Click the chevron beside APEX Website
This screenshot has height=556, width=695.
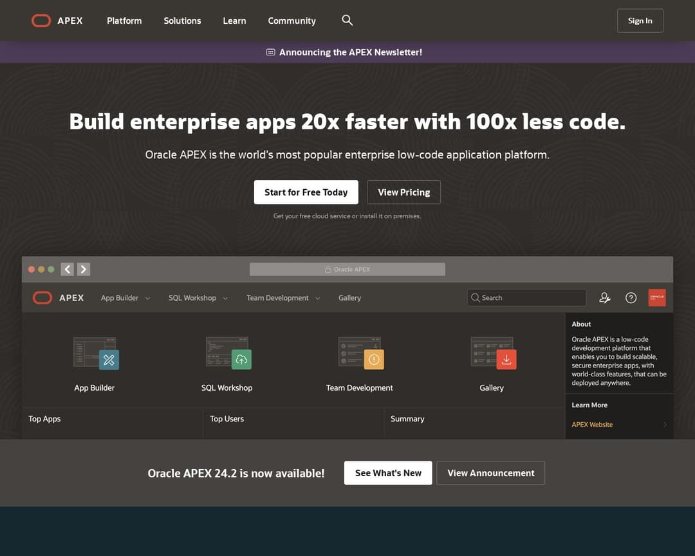(x=665, y=424)
